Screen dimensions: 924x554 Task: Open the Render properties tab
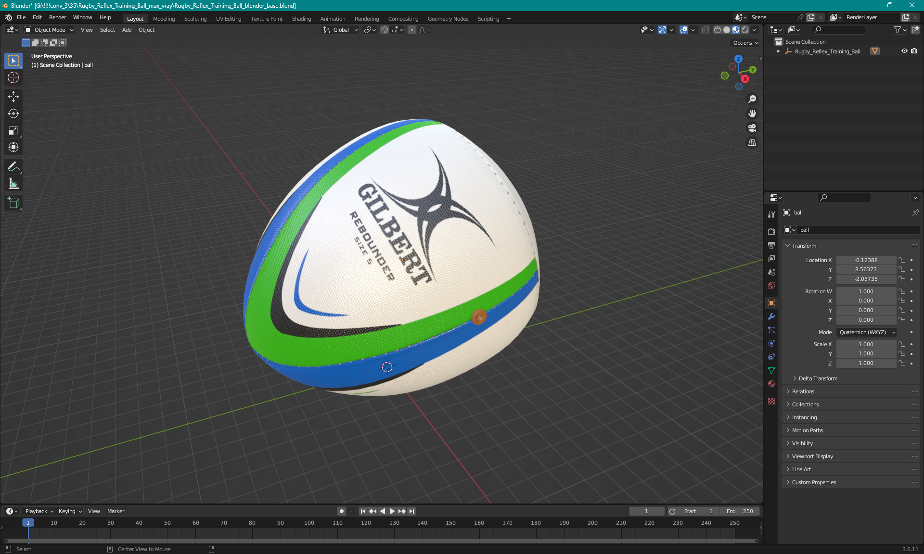771,231
